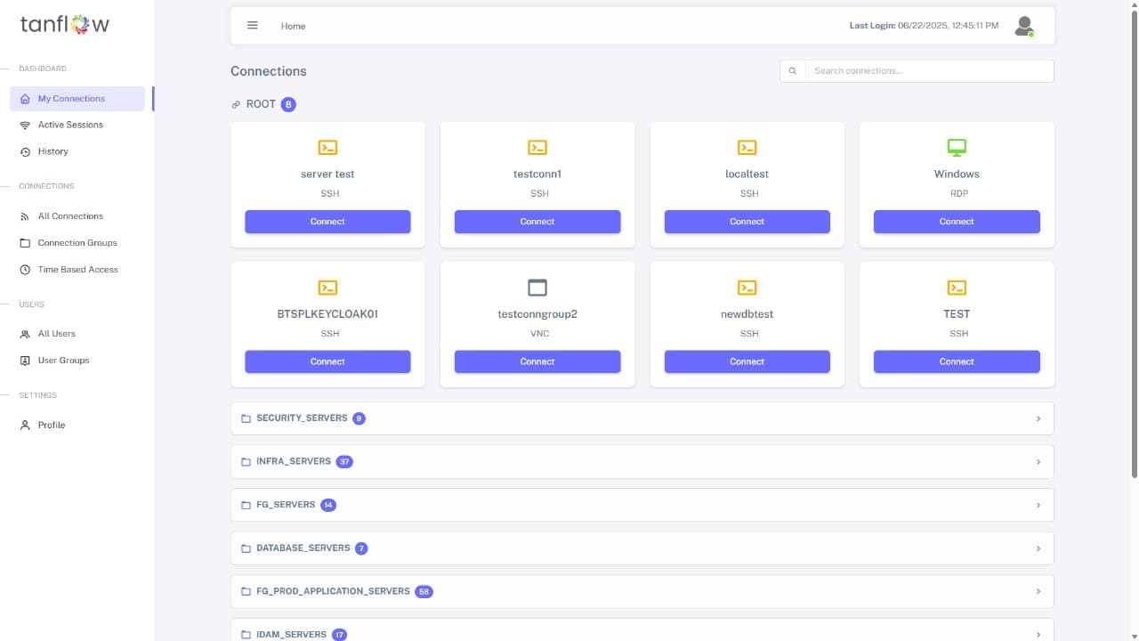Click the newdbtest terminal icon
This screenshot has width=1139, height=641.
click(x=747, y=288)
